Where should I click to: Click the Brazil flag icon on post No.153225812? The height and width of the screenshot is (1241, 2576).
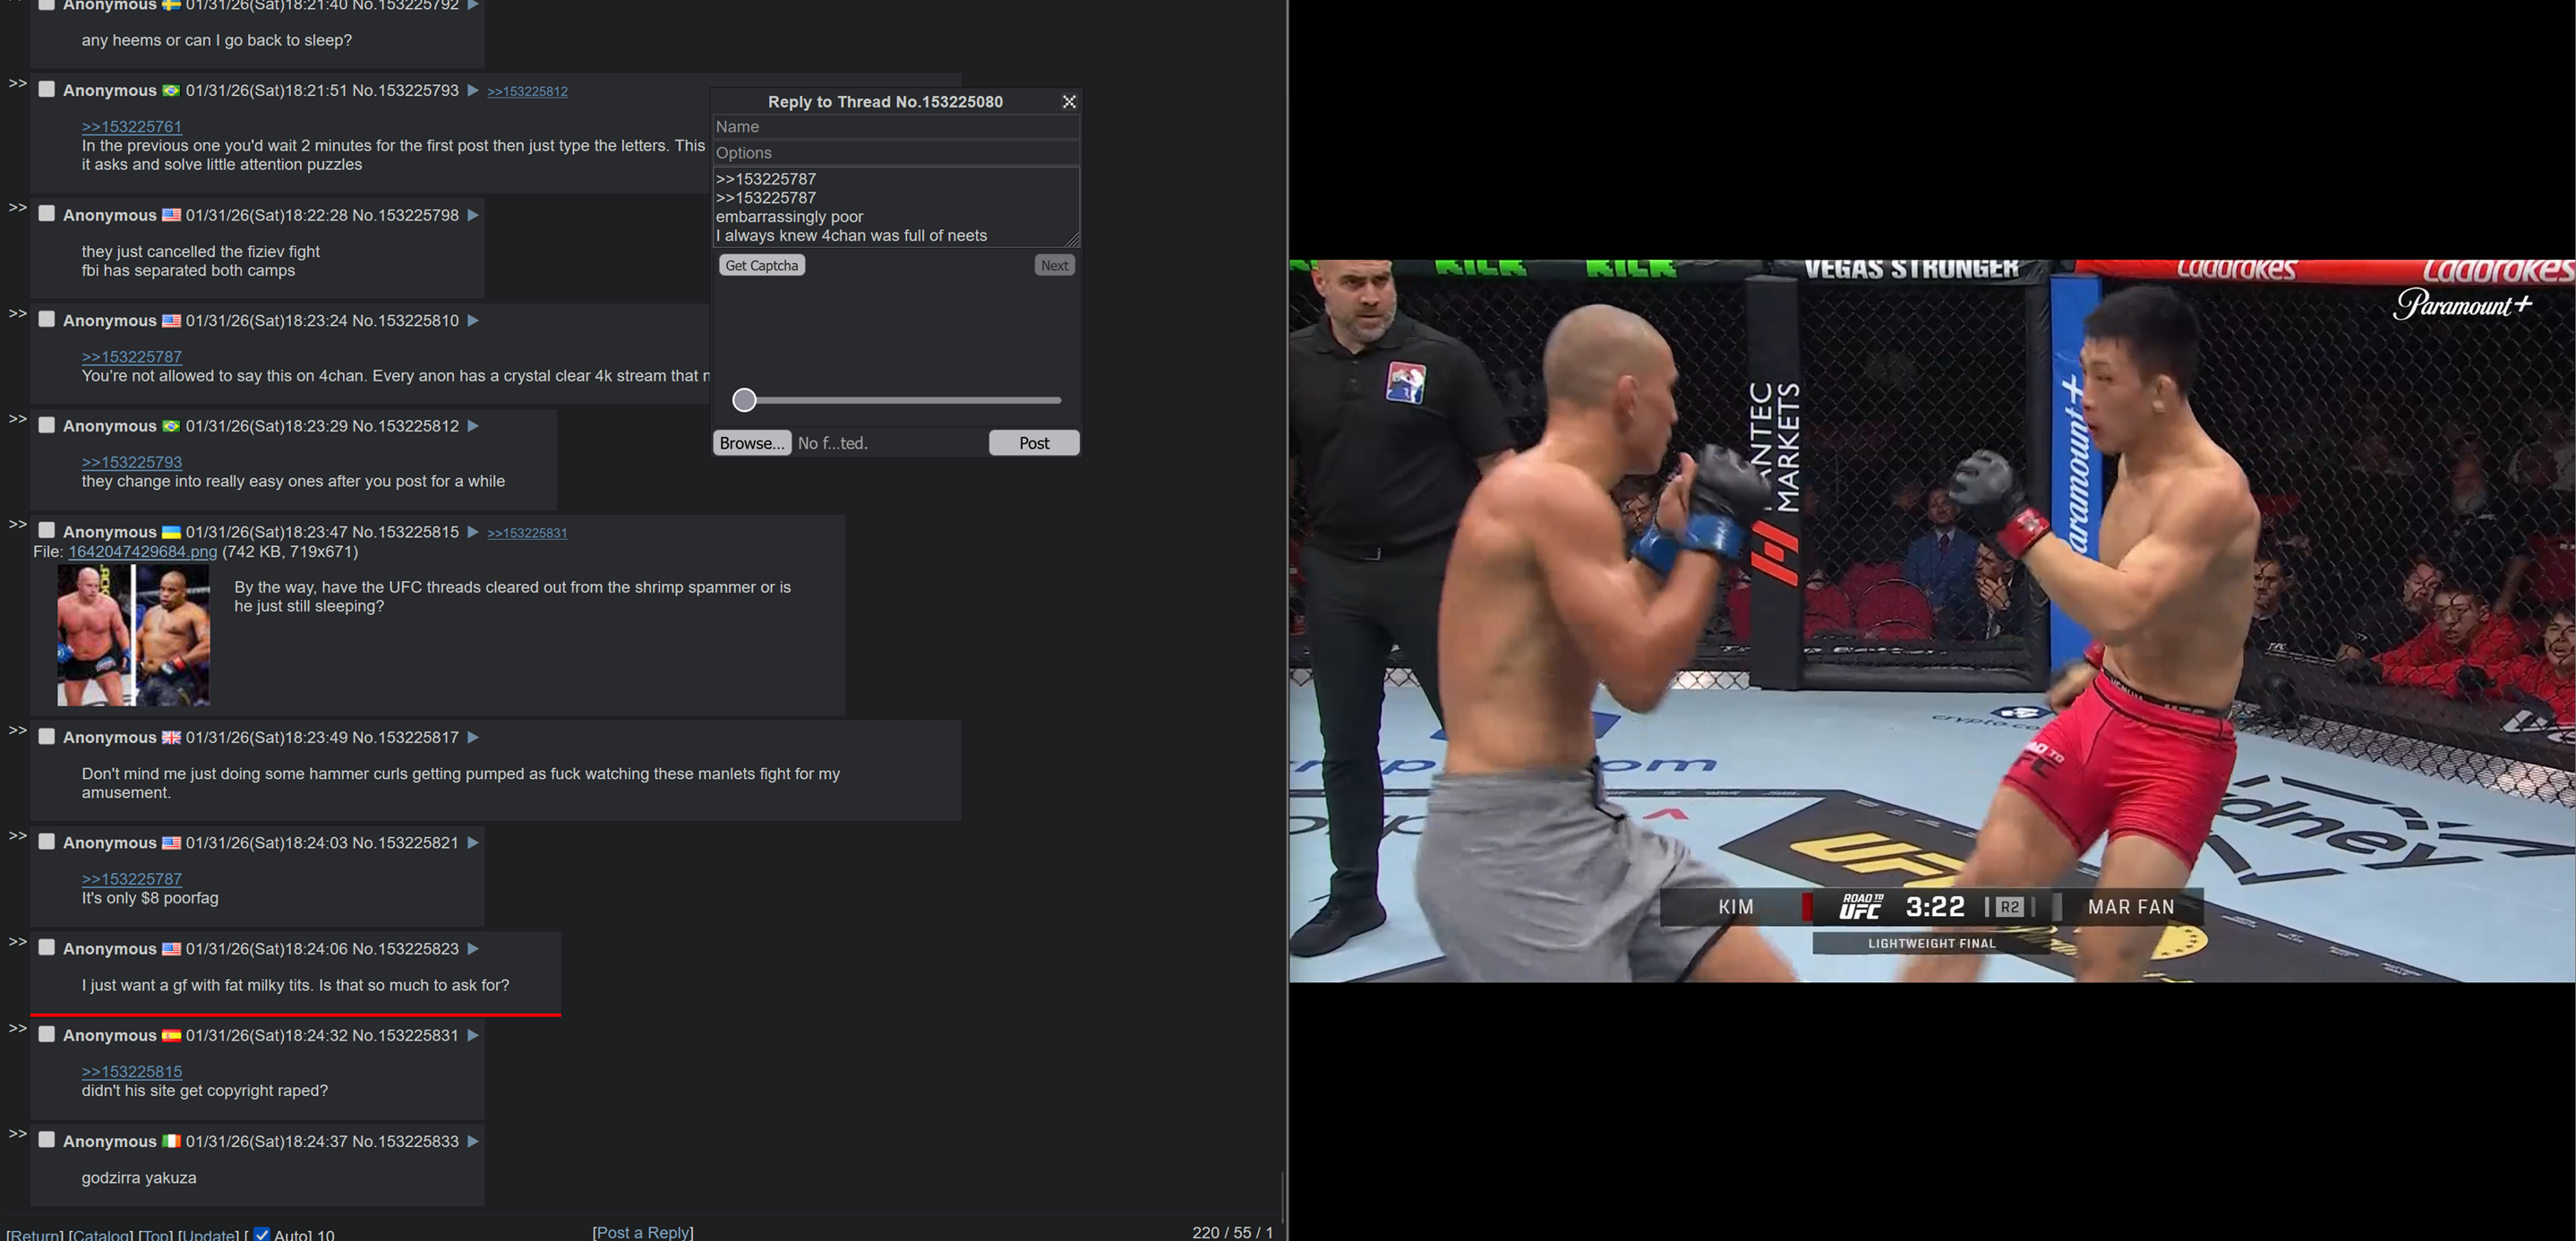click(171, 426)
